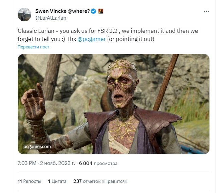Open the three-dot more options menu
Viewport: 224px width, 193px height.
tap(206, 11)
